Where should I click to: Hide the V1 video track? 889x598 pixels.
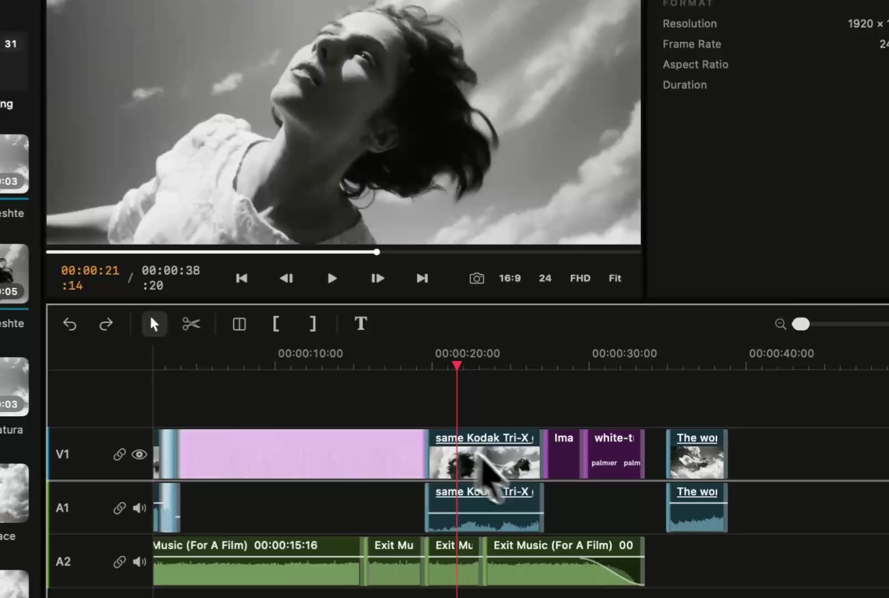click(x=140, y=454)
